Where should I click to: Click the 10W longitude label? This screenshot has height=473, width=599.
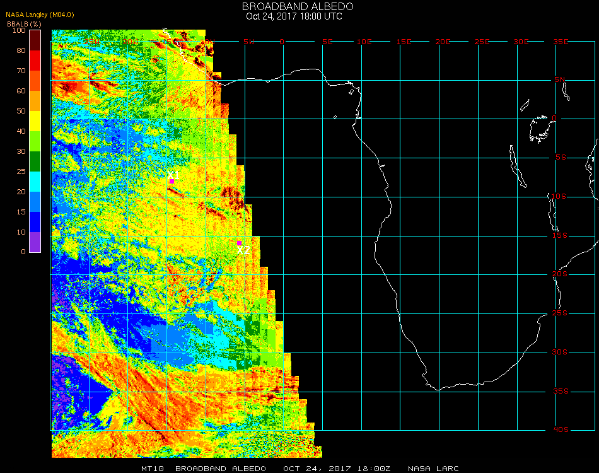point(207,42)
